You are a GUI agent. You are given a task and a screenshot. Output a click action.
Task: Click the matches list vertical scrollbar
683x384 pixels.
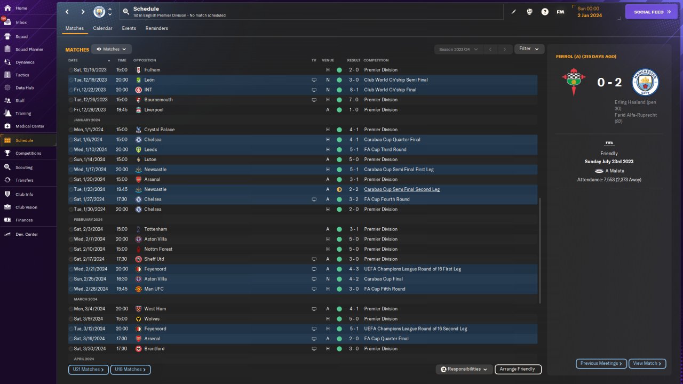pyautogui.click(x=541, y=251)
